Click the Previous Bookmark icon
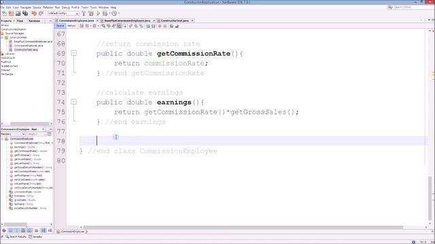This screenshot has width=435, height=244. [130, 26]
